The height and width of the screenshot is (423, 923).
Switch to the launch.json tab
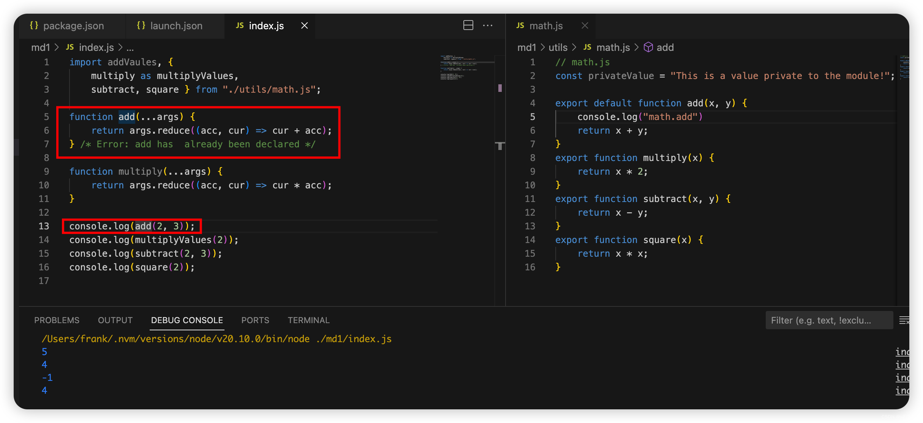tap(176, 26)
